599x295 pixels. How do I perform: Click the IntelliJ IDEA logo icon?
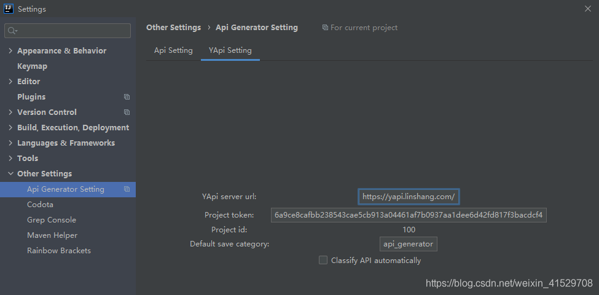(9, 9)
